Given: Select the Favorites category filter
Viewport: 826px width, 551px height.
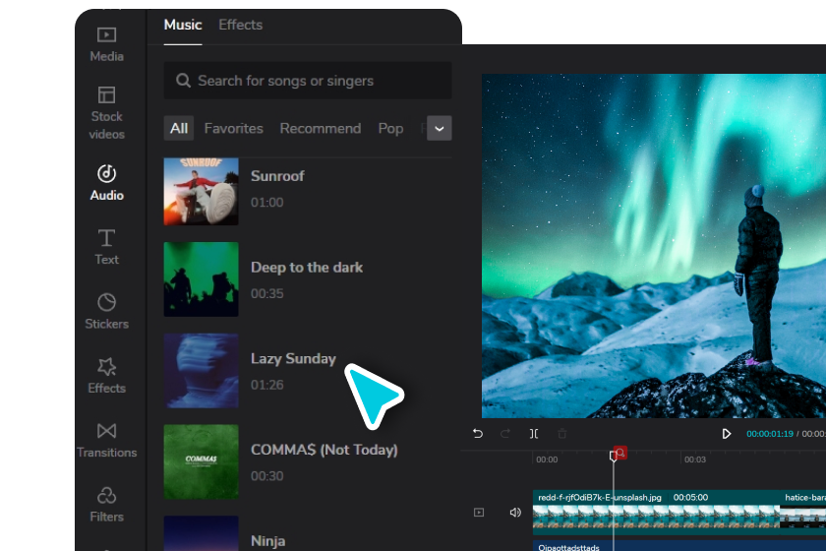Looking at the screenshot, I should click(233, 128).
